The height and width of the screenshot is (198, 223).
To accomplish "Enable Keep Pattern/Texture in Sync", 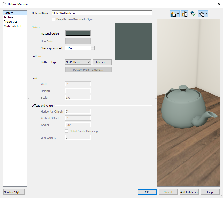I will click(54, 19).
